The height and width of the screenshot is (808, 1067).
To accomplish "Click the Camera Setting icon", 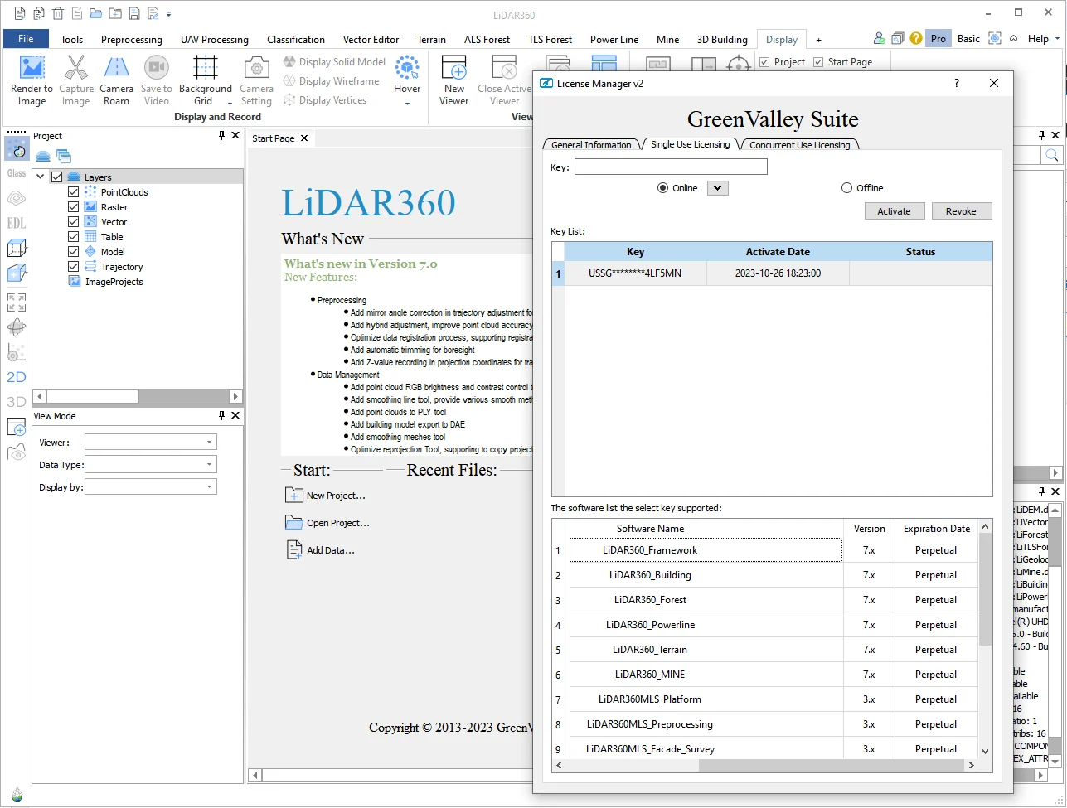I will pos(256,68).
